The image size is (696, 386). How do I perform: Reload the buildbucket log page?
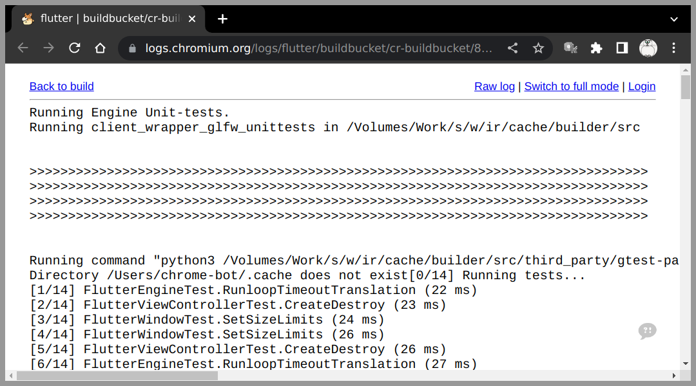tap(74, 48)
